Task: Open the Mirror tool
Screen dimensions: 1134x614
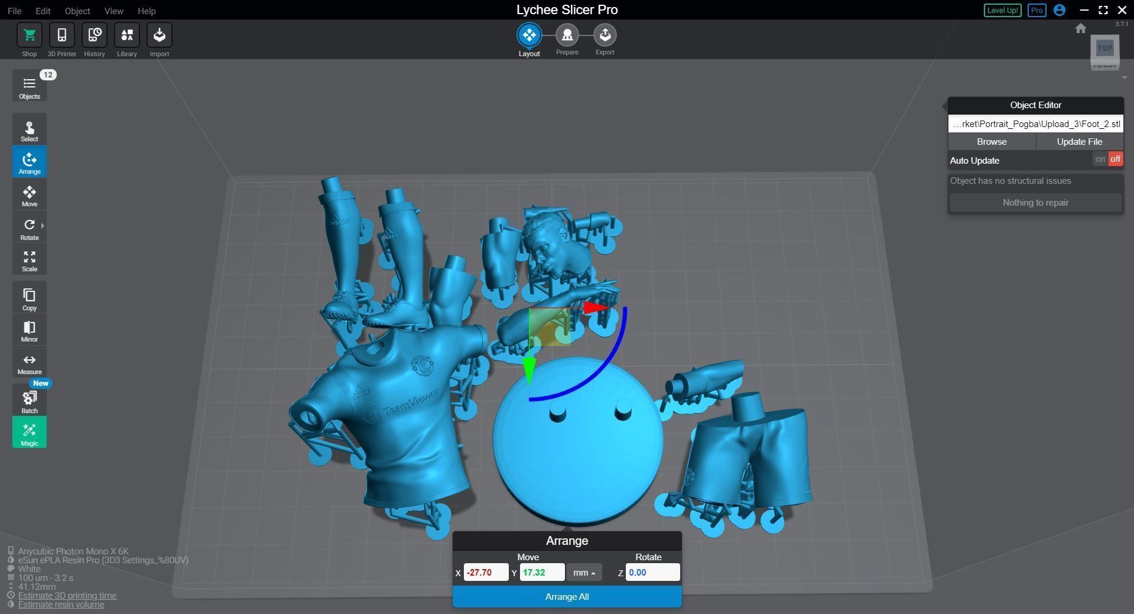Action: click(x=29, y=330)
